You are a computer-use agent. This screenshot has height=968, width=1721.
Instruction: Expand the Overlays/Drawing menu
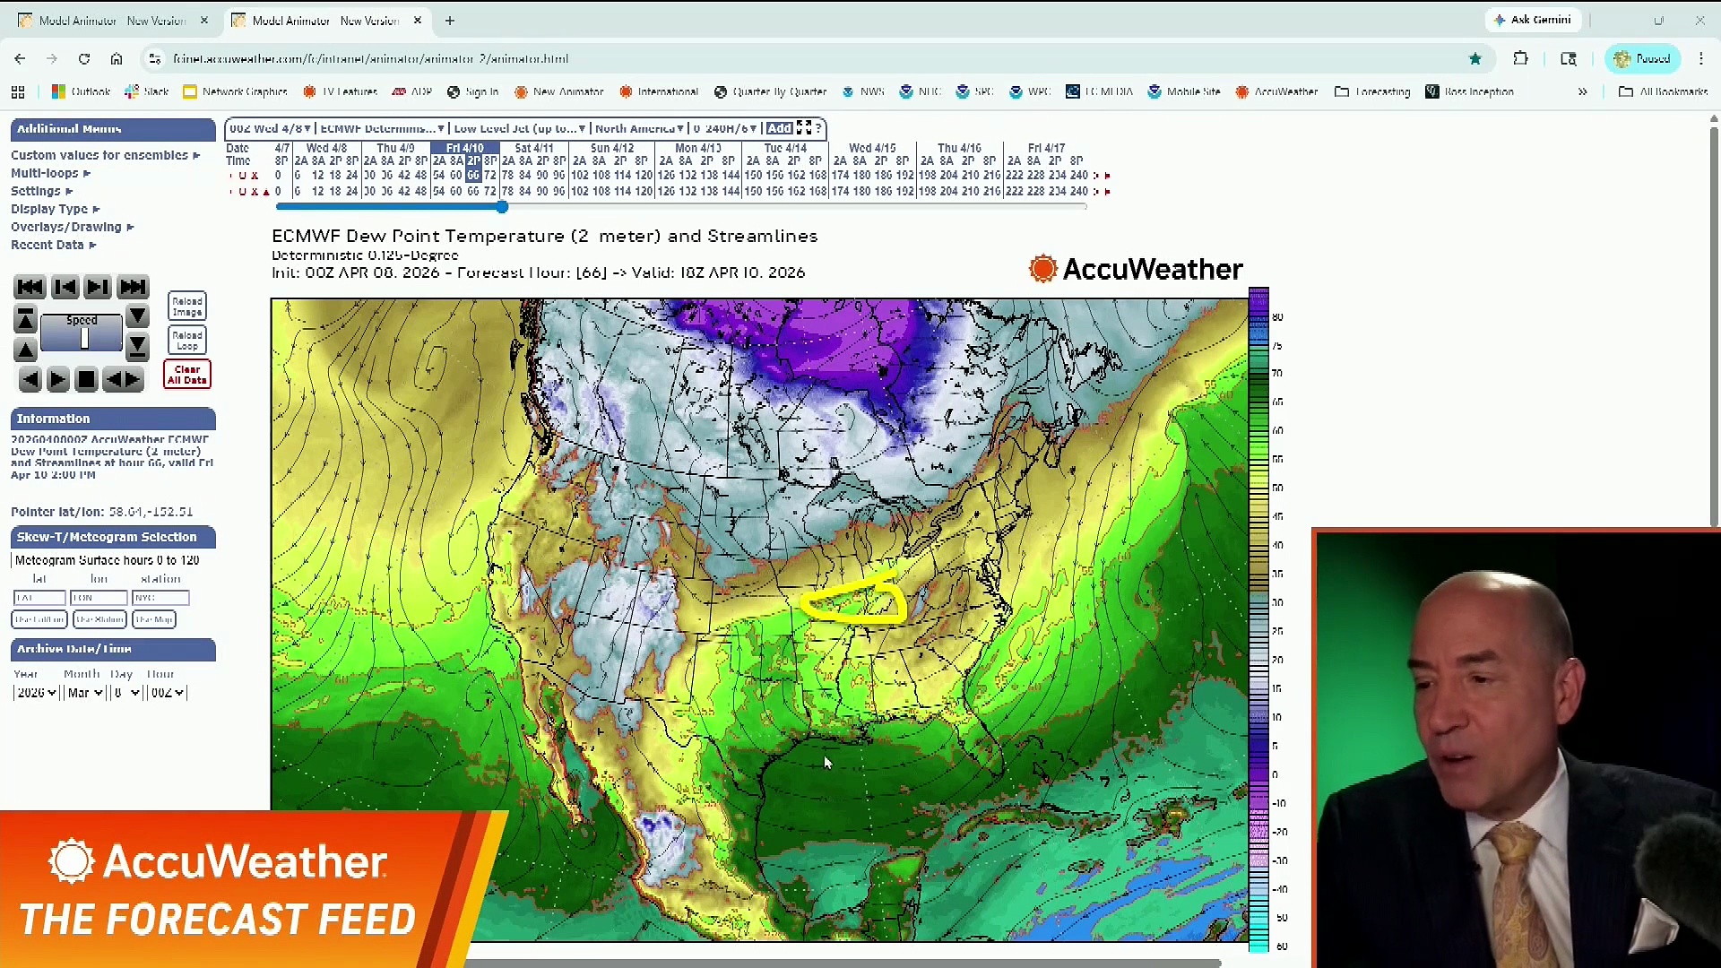72,227
